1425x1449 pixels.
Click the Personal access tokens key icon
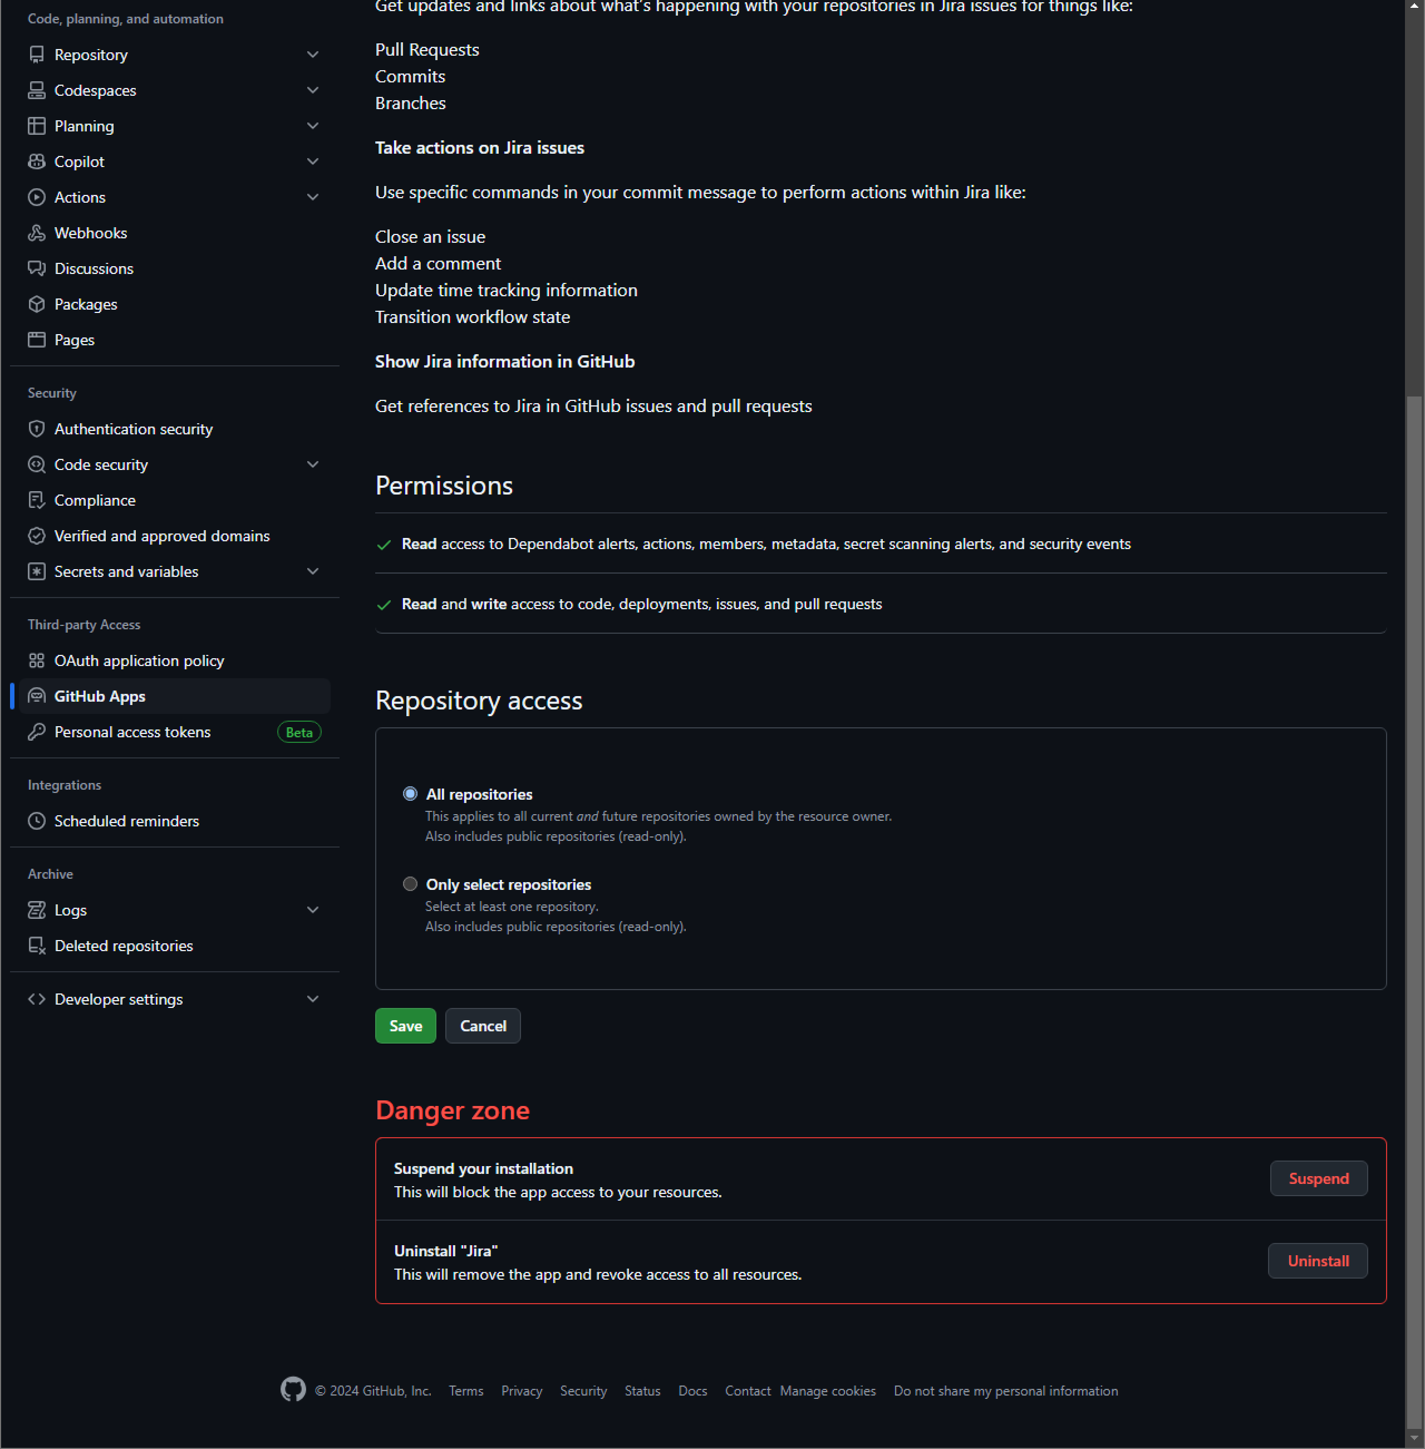click(x=36, y=732)
